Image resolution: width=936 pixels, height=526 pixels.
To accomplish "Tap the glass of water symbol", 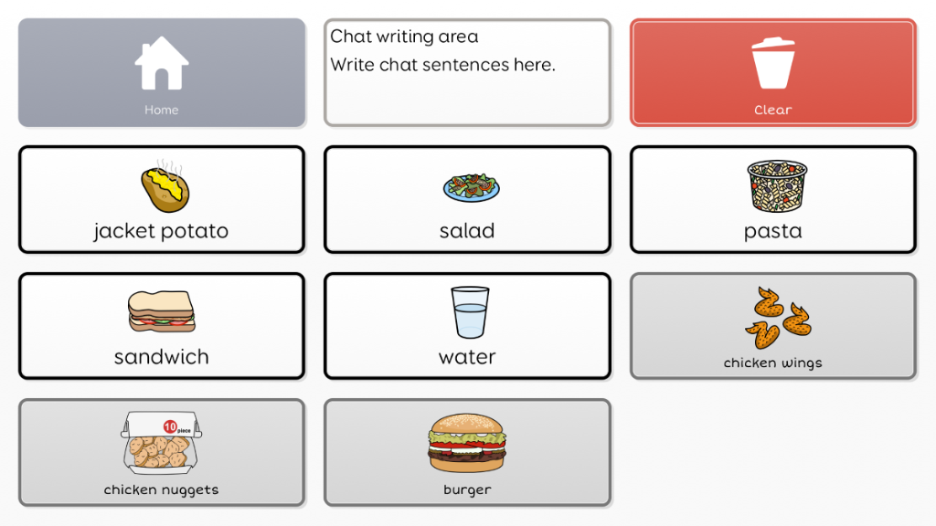I will point(470,312).
